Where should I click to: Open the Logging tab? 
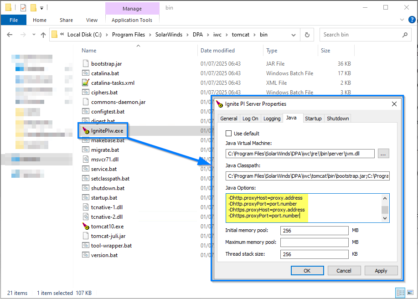tap(272, 119)
